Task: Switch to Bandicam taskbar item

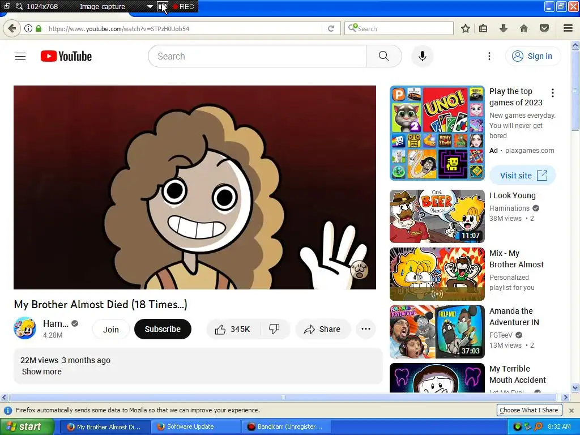Action: click(287, 427)
